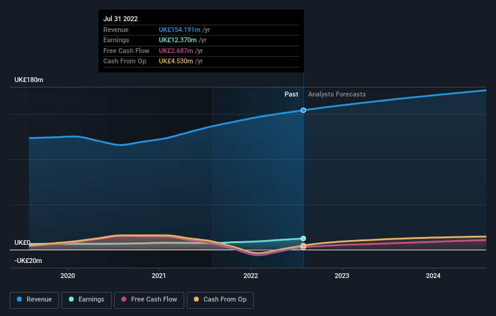Viewport: 496px width, 316px height.
Task: Click the UK£4.530m cash from op value
Action: (176, 62)
